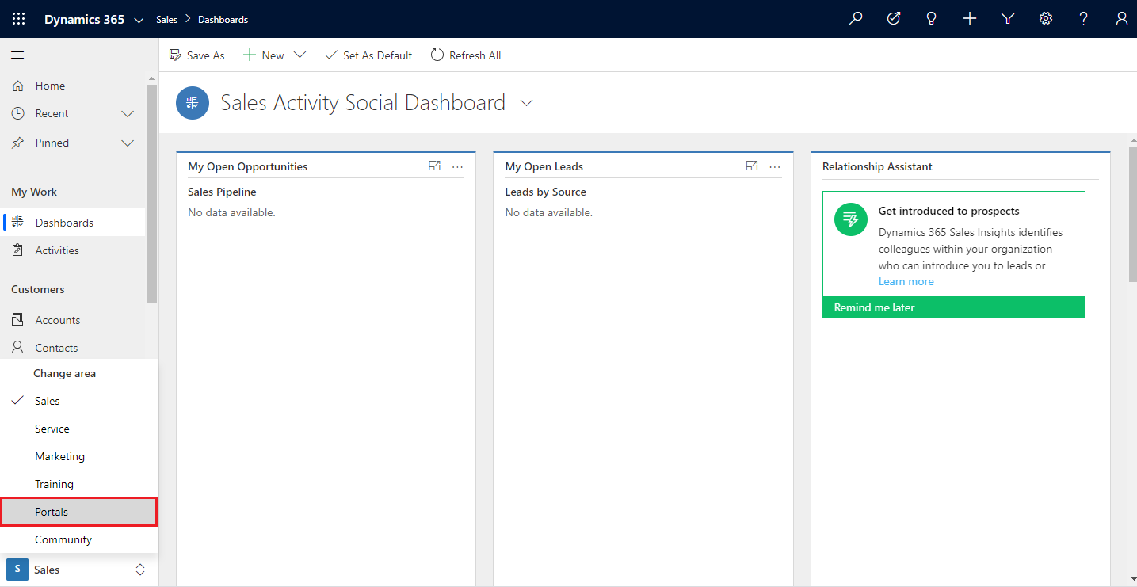1137x587 pixels.
Task: Click the Sales Activity Social Dashboard title
Action: (363, 103)
